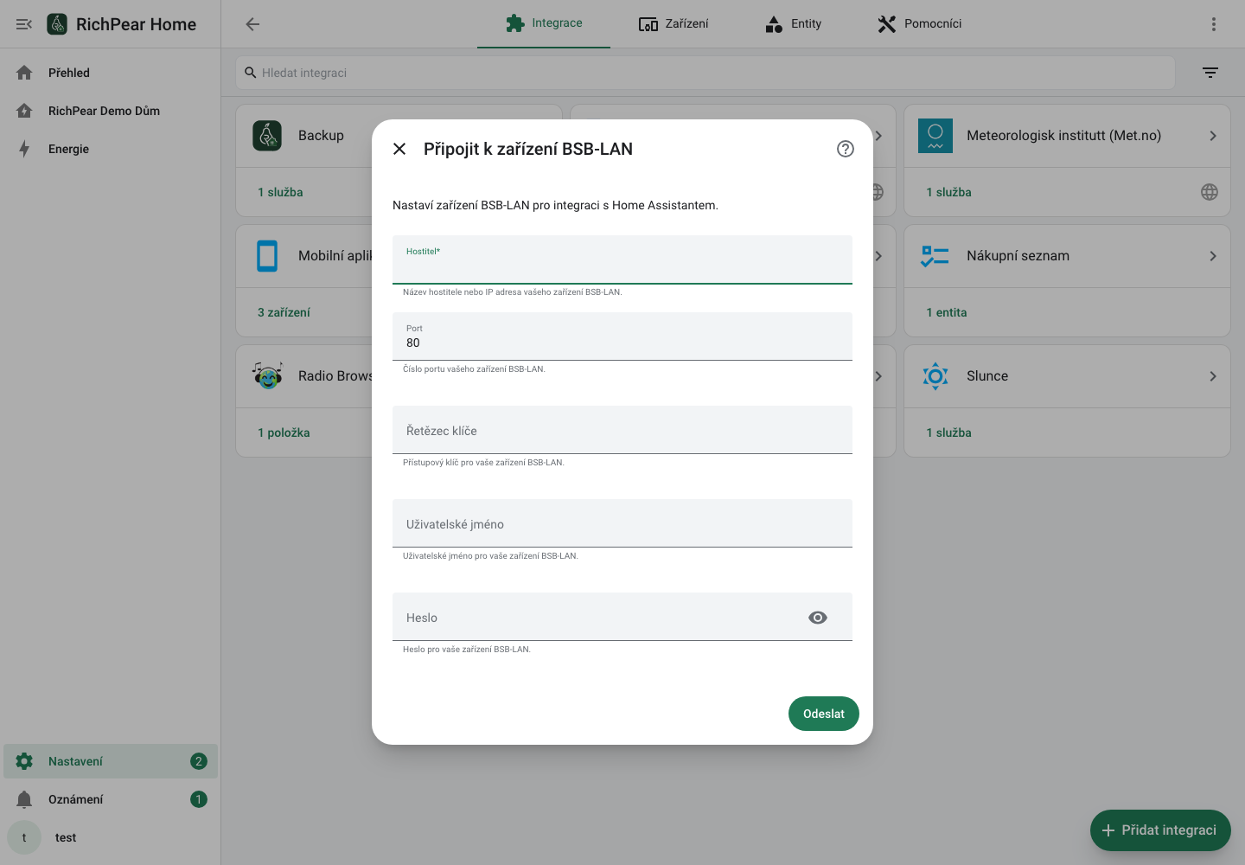Click the Slunce sun icon

tap(935, 376)
